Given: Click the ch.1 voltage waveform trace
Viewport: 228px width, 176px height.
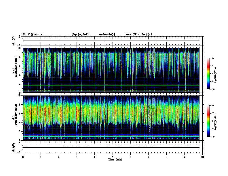Looking at the screenshot, I should [x=111, y=41].
